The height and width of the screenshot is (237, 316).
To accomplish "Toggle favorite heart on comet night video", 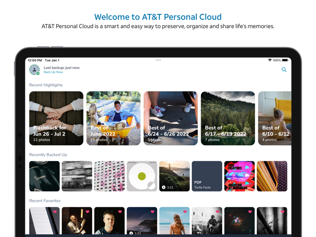I will click(x=153, y=212).
